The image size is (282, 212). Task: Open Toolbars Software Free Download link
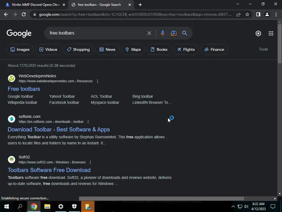click(49, 170)
